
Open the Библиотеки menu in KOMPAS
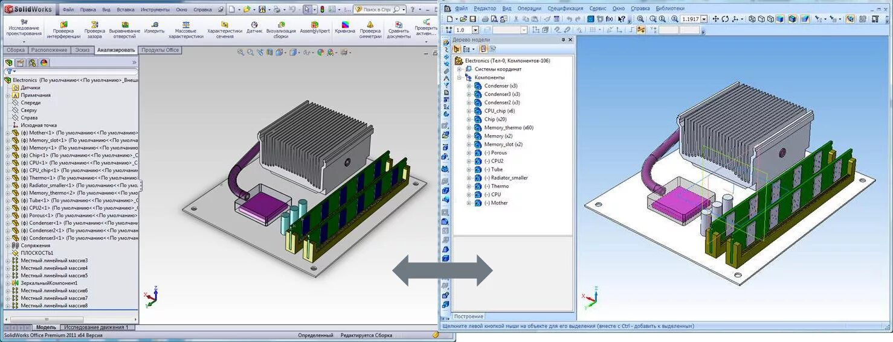(x=670, y=8)
